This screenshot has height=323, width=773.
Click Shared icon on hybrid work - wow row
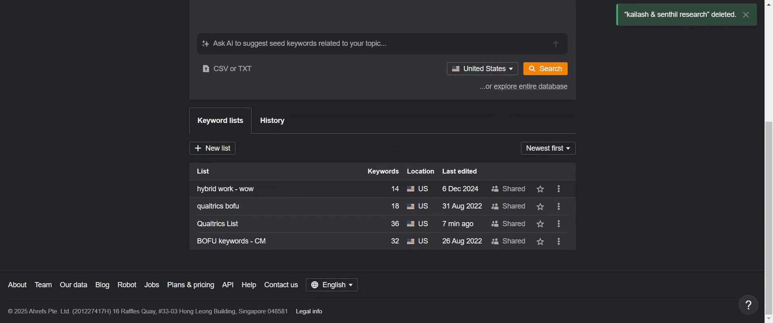pyautogui.click(x=495, y=189)
